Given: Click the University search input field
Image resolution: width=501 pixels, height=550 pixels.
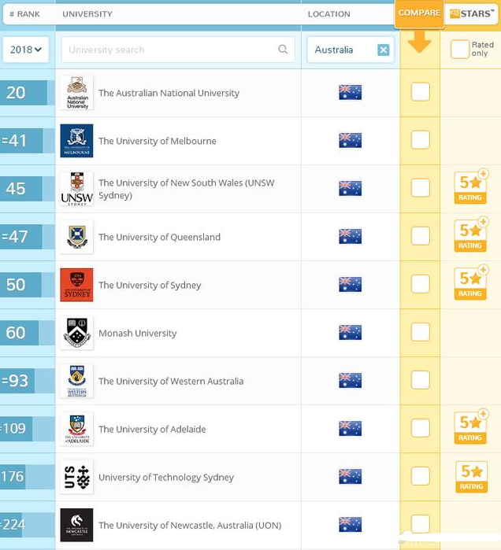Looking at the screenshot, I should click(178, 50).
